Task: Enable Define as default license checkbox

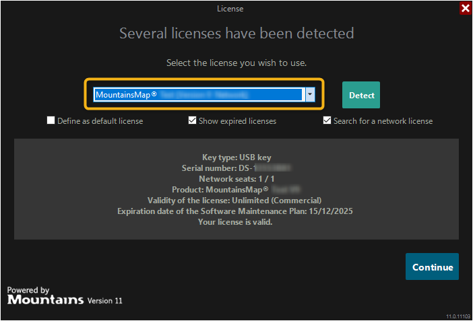Action: [x=51, y=120]
